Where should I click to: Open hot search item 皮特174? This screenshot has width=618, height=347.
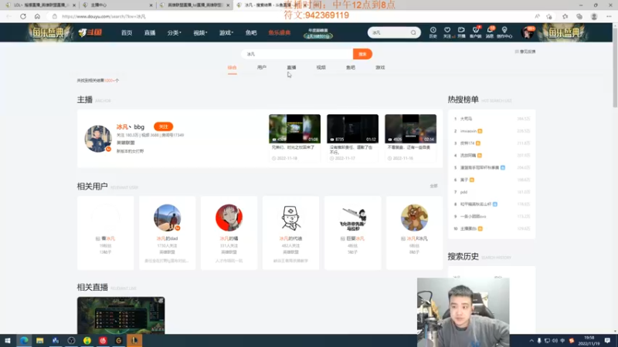tap(467, 143)
